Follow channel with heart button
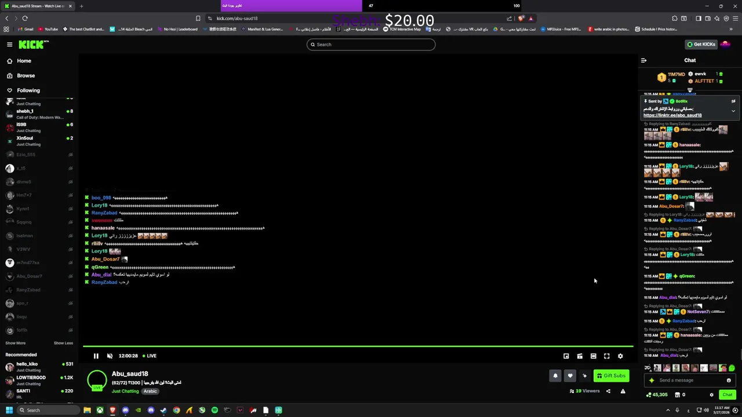Viewport: 742px width, 417px height. pos(570,376)
